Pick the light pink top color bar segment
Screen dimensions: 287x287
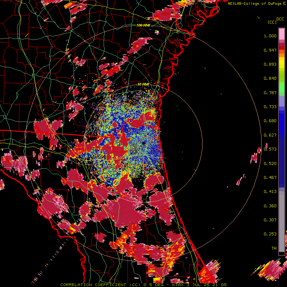click(x=282, y=34)
